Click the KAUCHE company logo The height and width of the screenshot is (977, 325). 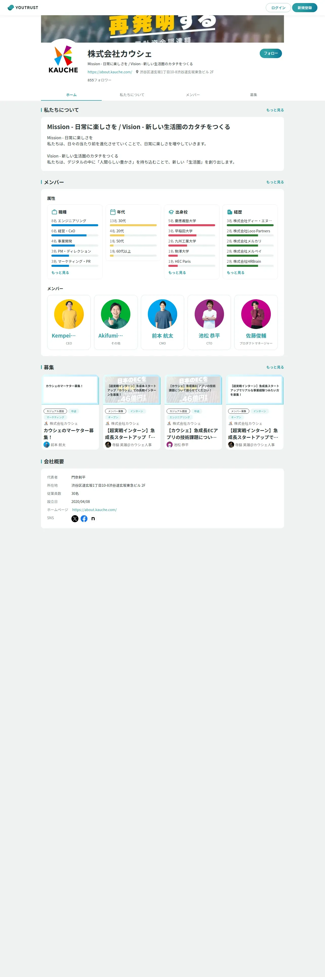coord(63,60)
